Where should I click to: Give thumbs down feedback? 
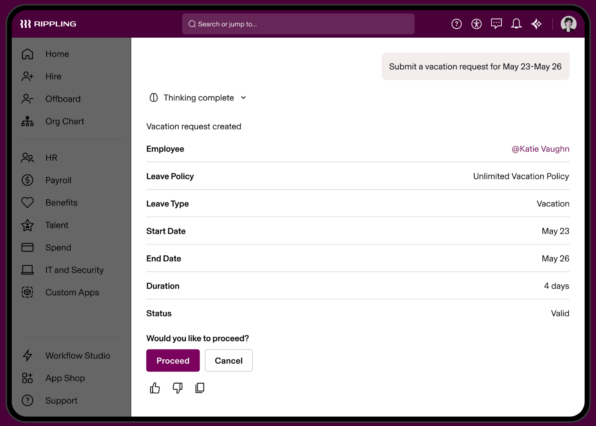pyautogui.click(x=178, y=388)
